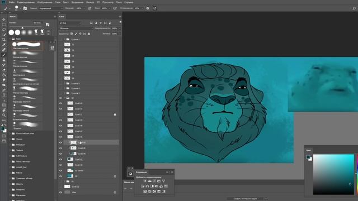This screenshot has height=201, width=358.
Task: Open the Изображение menu
Action: (45, 2)
